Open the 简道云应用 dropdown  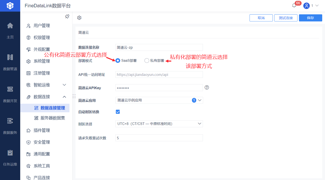159,100
